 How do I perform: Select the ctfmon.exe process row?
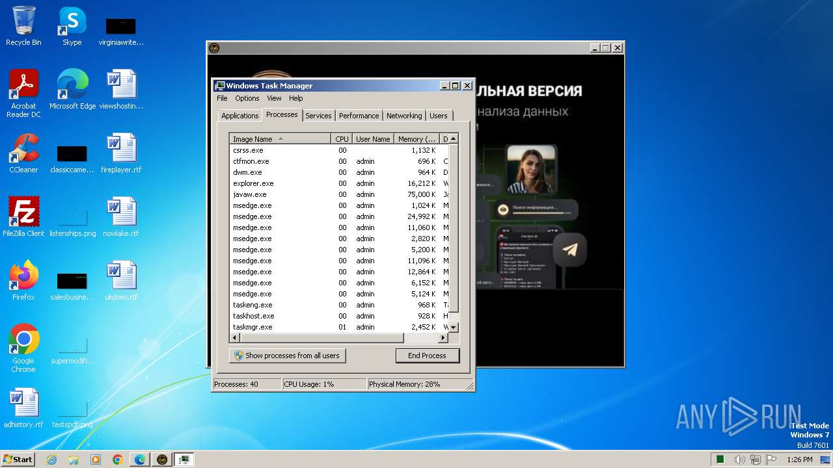tap(339, 161)
